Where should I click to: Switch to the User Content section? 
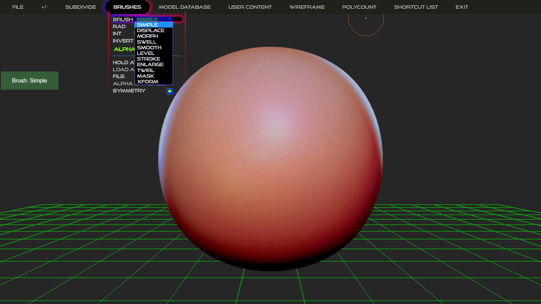tap(250, 7)
